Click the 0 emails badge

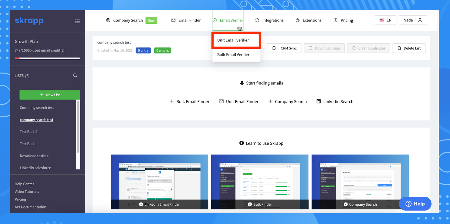(163, 51)
